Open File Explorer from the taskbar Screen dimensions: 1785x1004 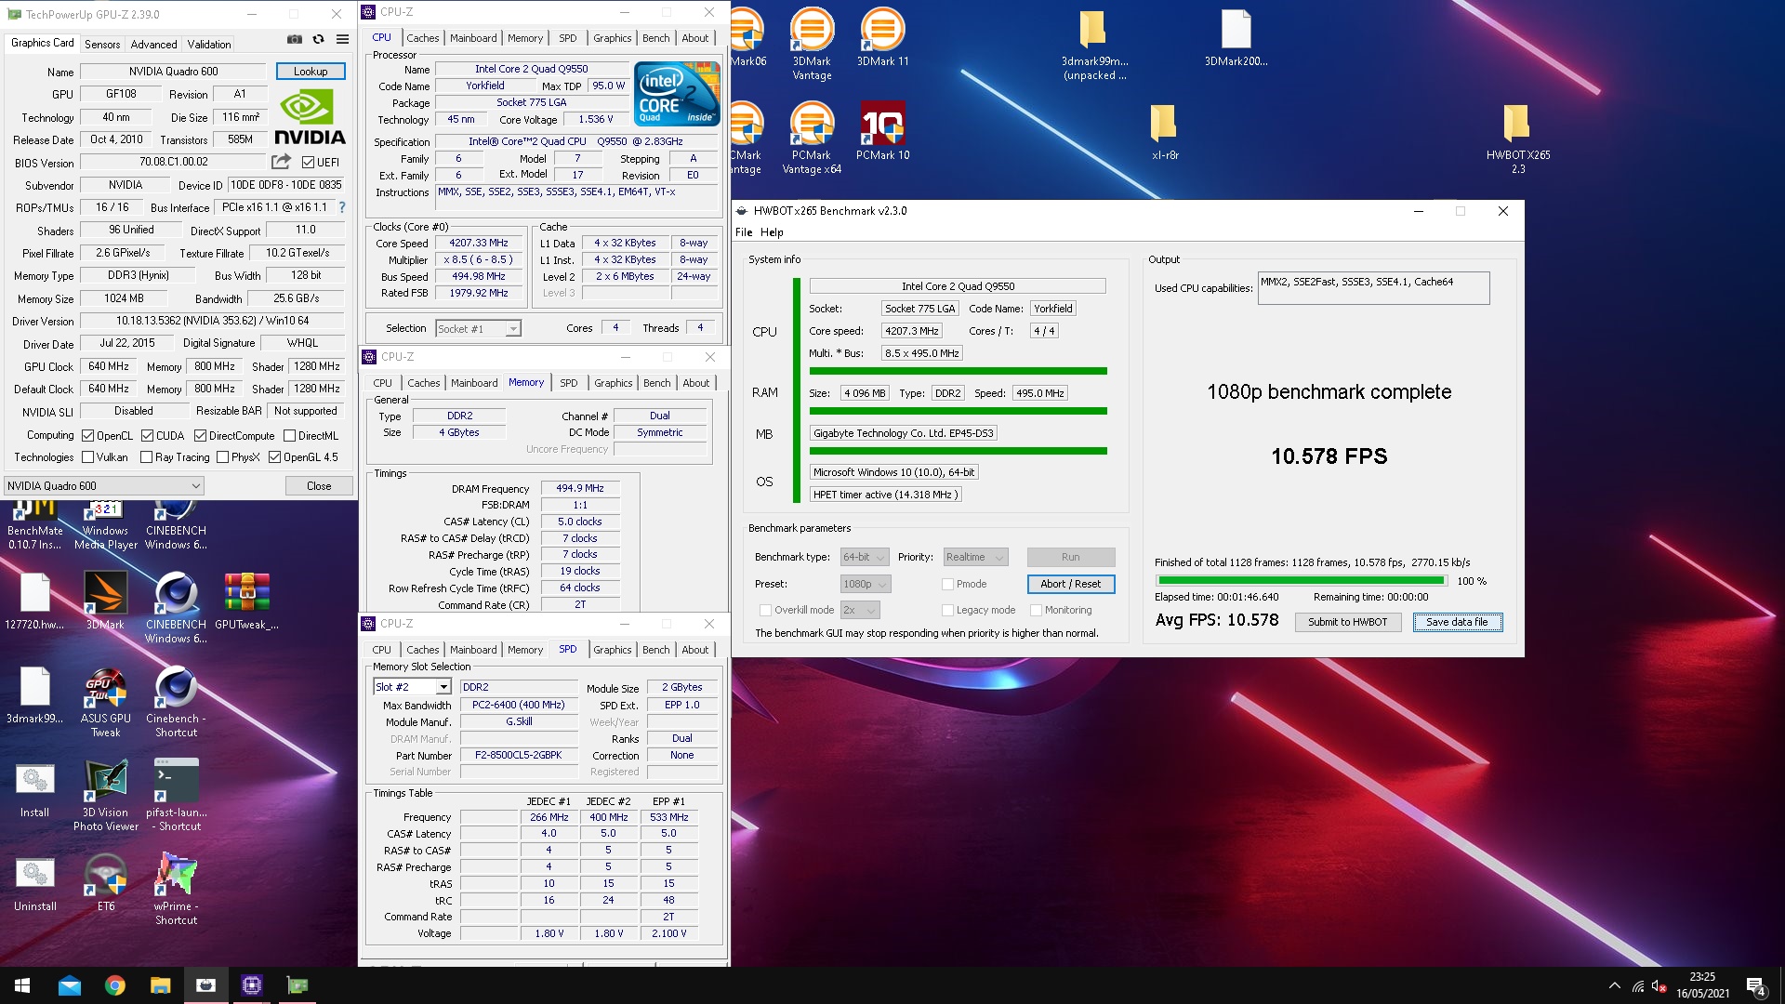click(160, 985)
